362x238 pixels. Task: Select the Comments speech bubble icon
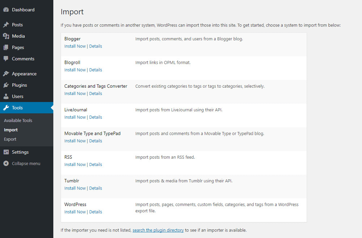point(6,59)
